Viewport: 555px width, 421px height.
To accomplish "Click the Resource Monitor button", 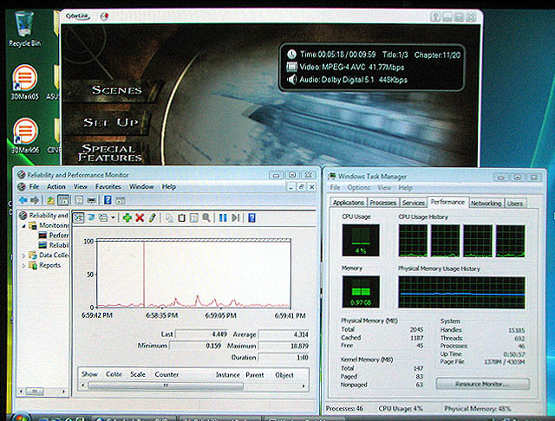I will point(482,384).
